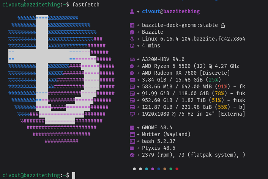Click the bottom shell prompt cursor block
Screen dimensions: 268x179
point(74,176)
